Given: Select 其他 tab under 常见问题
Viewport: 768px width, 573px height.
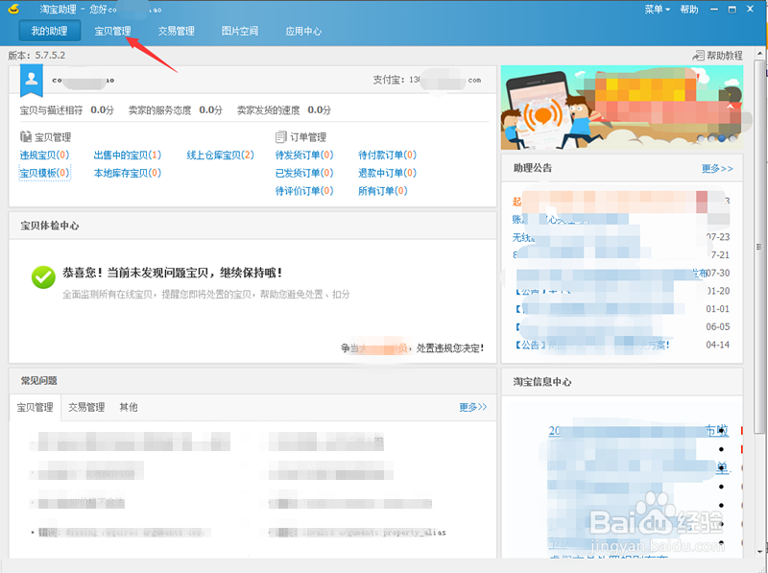Looking at the screenshot, I should point(129,408).
